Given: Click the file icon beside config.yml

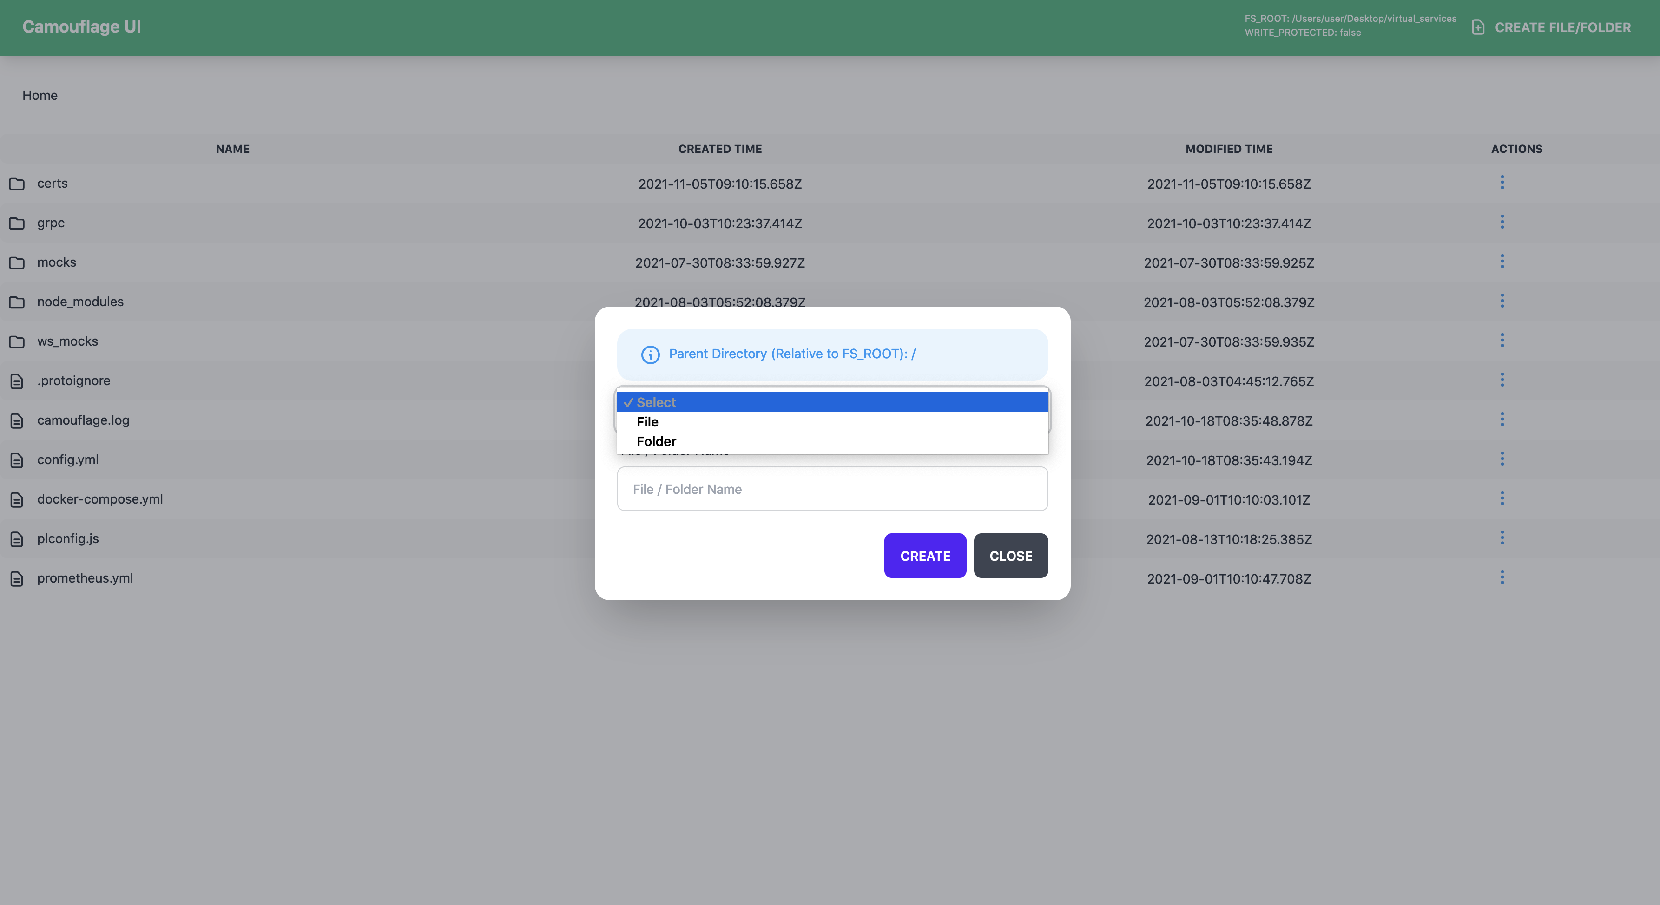Looking at the screenshot, I should click(17, 460).
